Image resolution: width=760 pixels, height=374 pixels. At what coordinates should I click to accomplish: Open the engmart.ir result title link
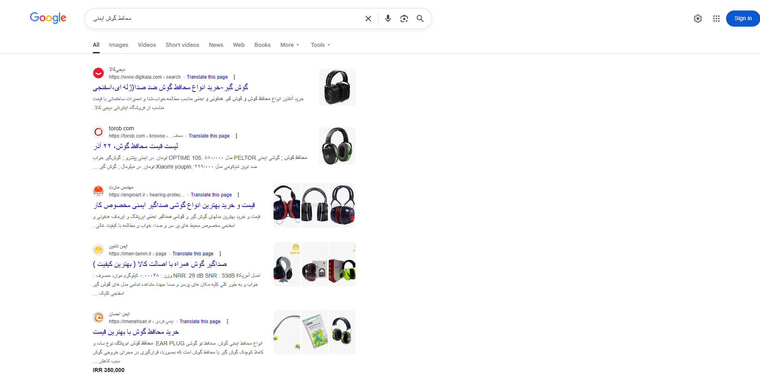click(174, 205)
